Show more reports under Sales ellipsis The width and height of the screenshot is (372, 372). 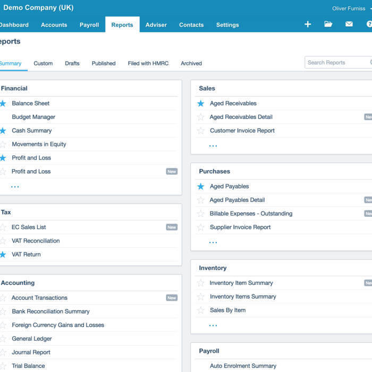[213, 146]
